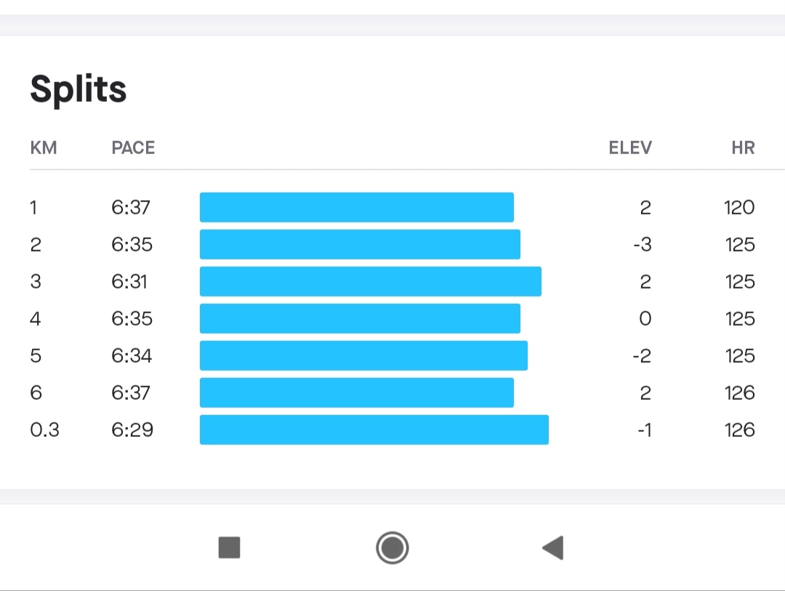Tap the 6:34 pace for kilometer 5

click(x=132, y=355)
